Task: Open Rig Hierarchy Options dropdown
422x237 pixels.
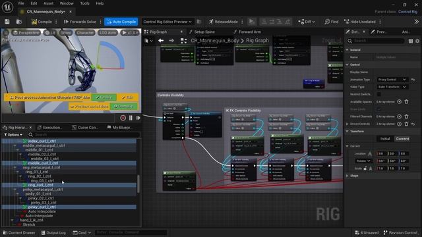Action: tap(13, 134)
